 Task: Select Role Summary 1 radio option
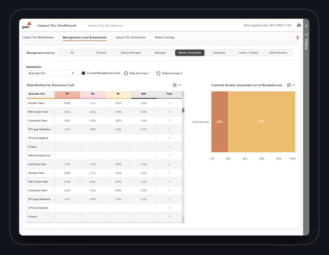coord(126,73)
